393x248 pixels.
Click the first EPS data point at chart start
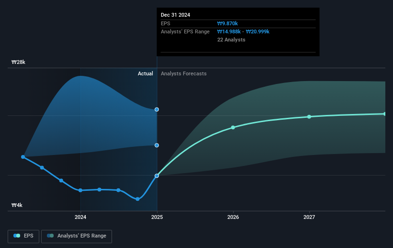tap(23, 157)
